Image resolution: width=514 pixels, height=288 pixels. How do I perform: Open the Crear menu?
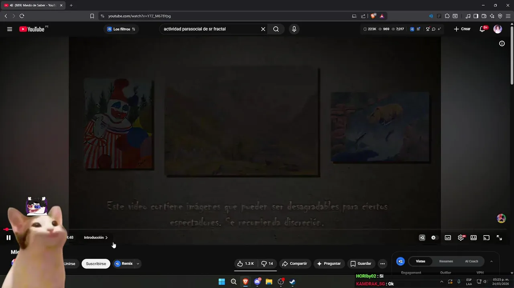pos(462,29)
